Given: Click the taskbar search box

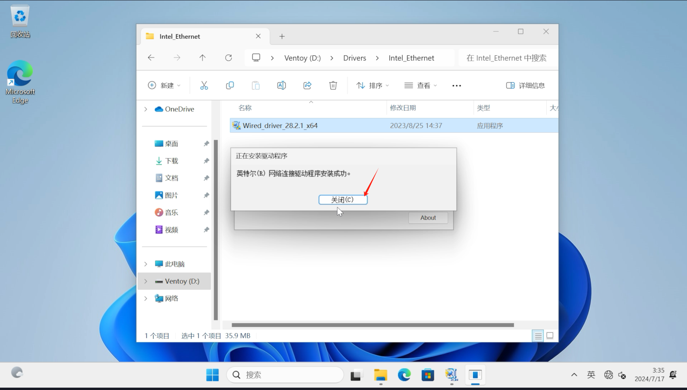Looking at the screenshot, I should 285,375.
